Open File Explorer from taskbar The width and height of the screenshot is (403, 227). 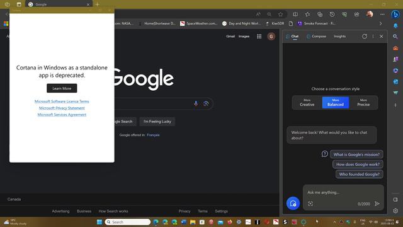[x=193, y=222]
